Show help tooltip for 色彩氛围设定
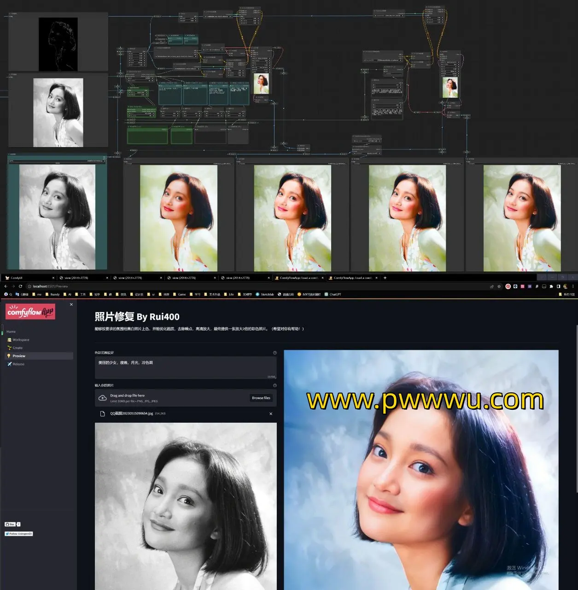The width and height of the screenshot is (578, 590). [x=275, y=353]
